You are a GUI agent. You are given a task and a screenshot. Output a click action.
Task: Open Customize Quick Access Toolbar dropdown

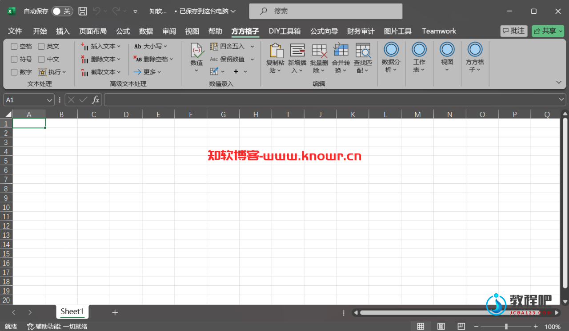pos(135,11)
